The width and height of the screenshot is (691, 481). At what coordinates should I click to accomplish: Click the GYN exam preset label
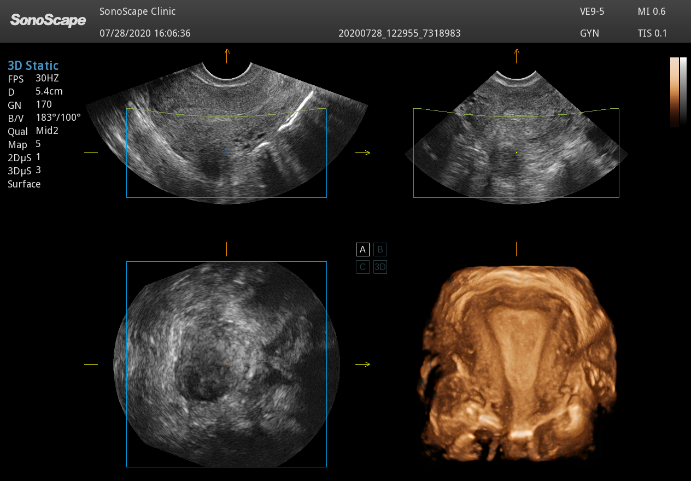tap(590, 33)
